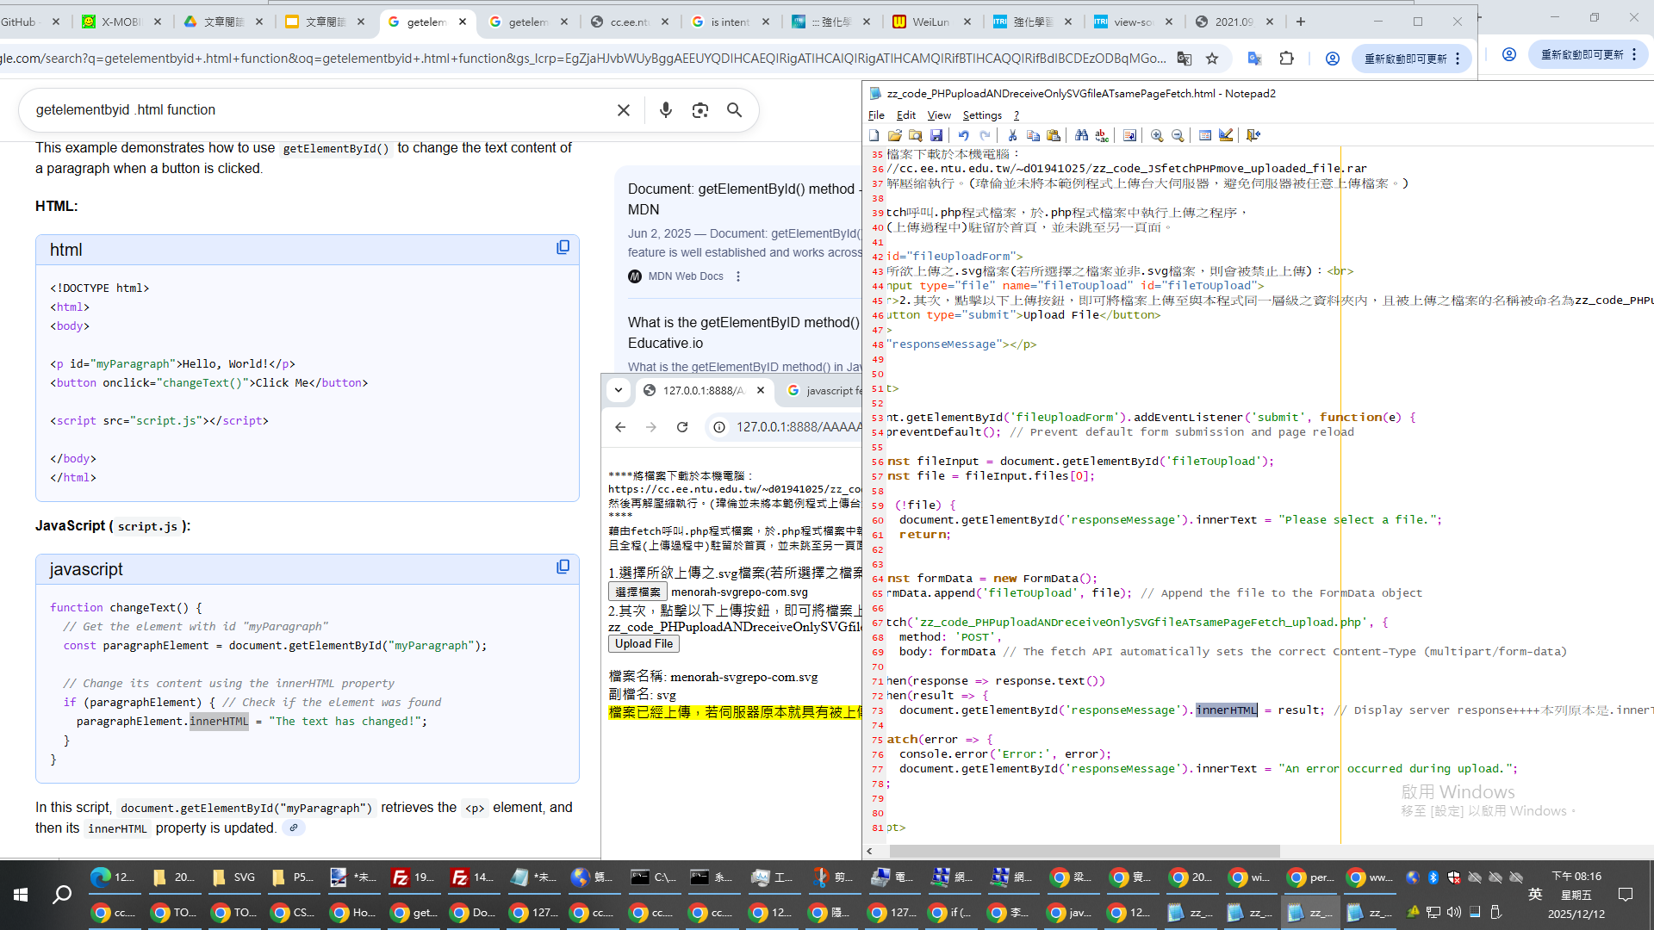Click Notepad2 Zoom in magnifier
Image resolution: width=1654 pixels, height=930 pixels.
pos(1157,135)
